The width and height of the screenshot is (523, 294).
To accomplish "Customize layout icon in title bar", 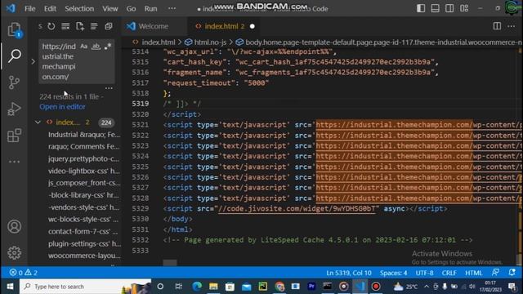I will click(x=464, y=8).
